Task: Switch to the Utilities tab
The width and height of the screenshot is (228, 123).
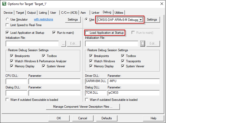Action: point(119,13)
